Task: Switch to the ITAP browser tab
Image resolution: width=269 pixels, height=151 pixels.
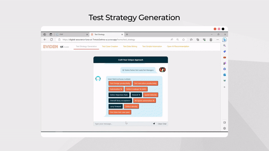Action: pos(72,35)
